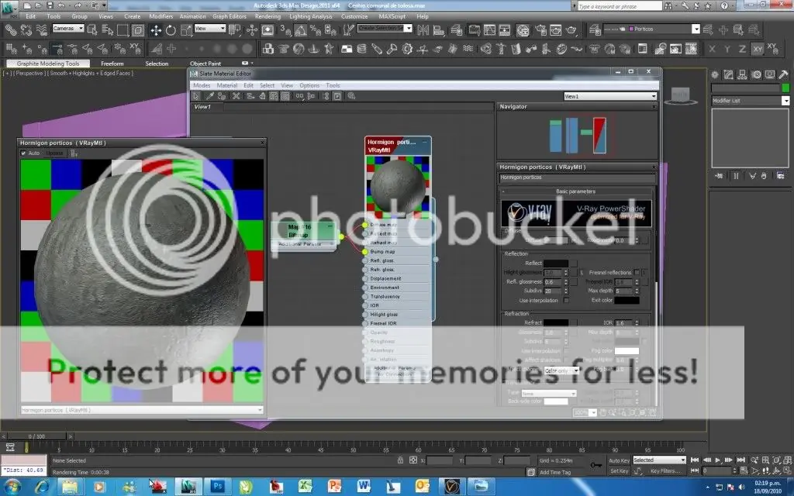Click the Hormigon porticos material name field
Image resolution: width=794 pixels, height=496 pixels.
coord(576,177)
